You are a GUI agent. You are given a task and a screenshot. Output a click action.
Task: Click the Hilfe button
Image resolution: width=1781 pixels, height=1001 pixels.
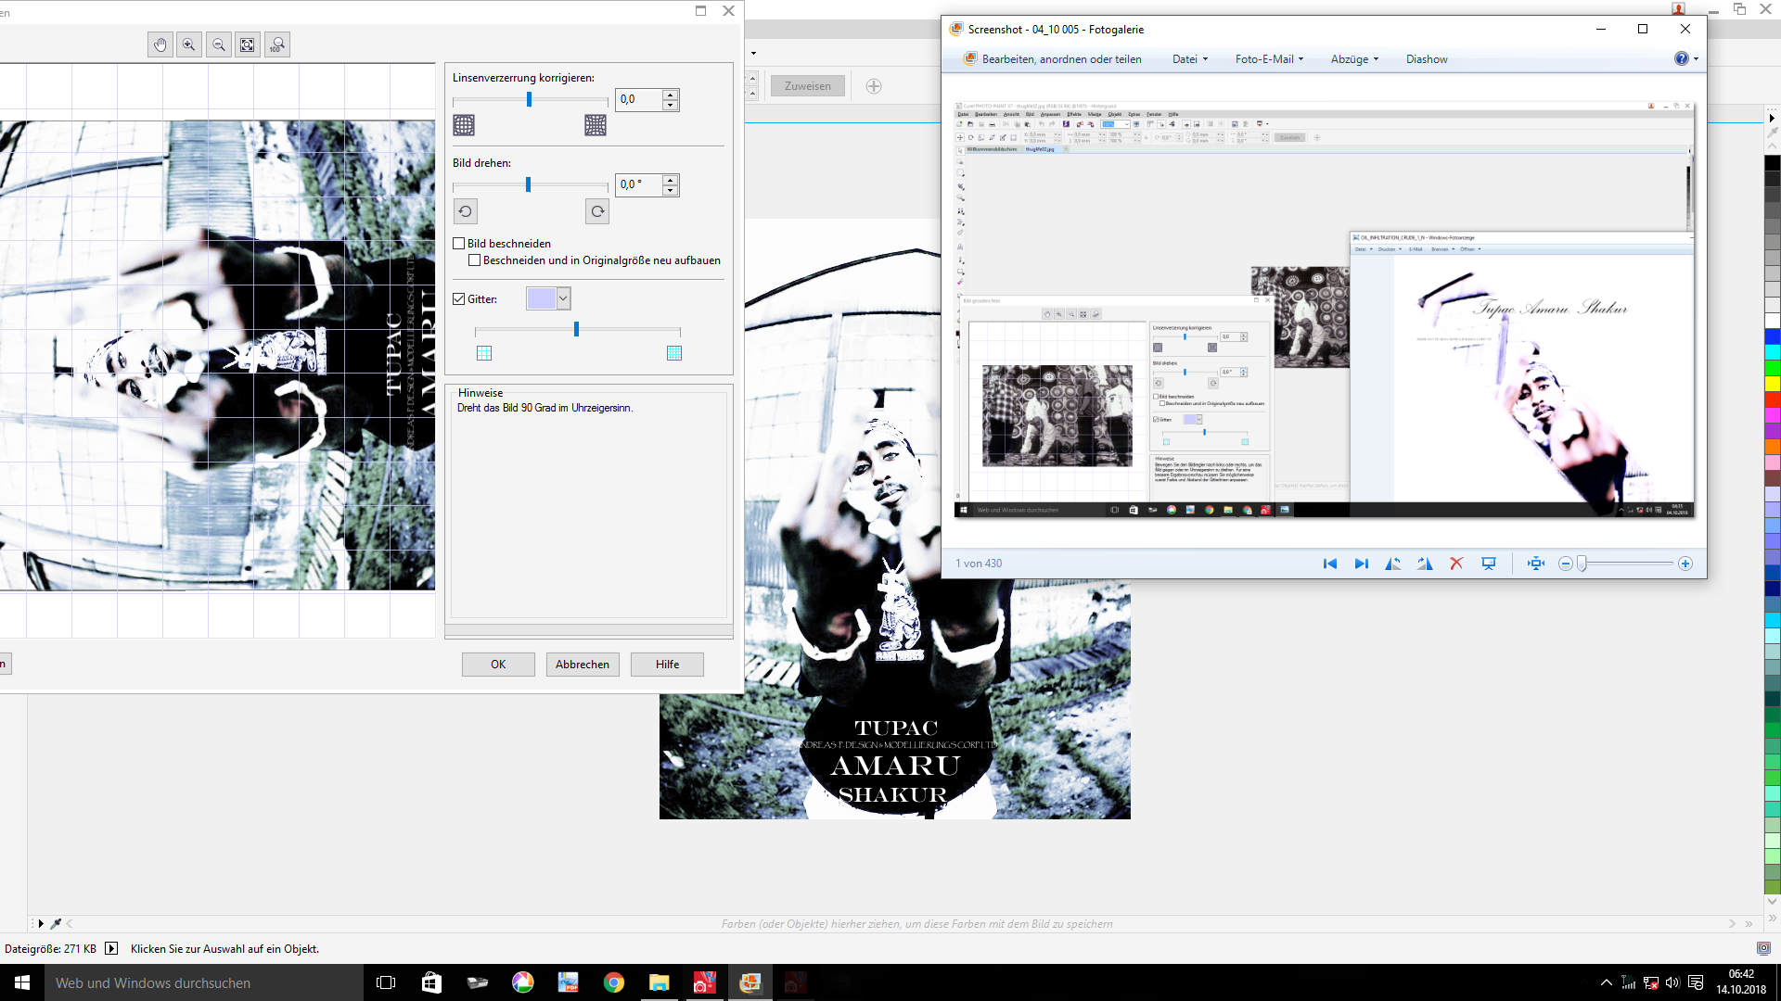667,665
